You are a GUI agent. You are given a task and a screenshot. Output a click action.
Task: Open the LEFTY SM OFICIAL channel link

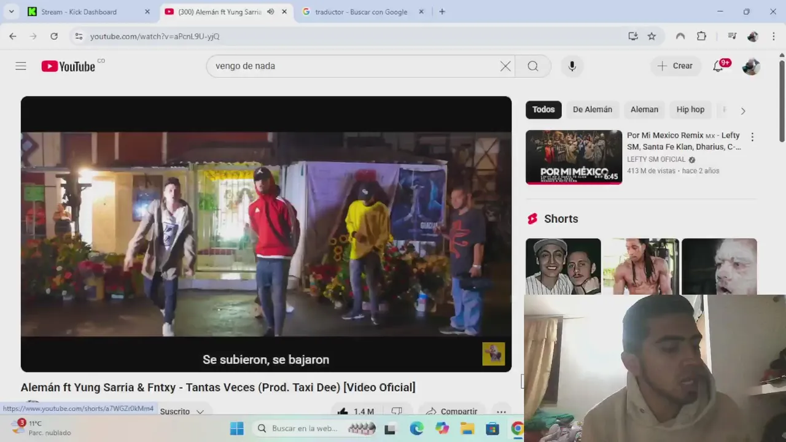coord(656,159)
